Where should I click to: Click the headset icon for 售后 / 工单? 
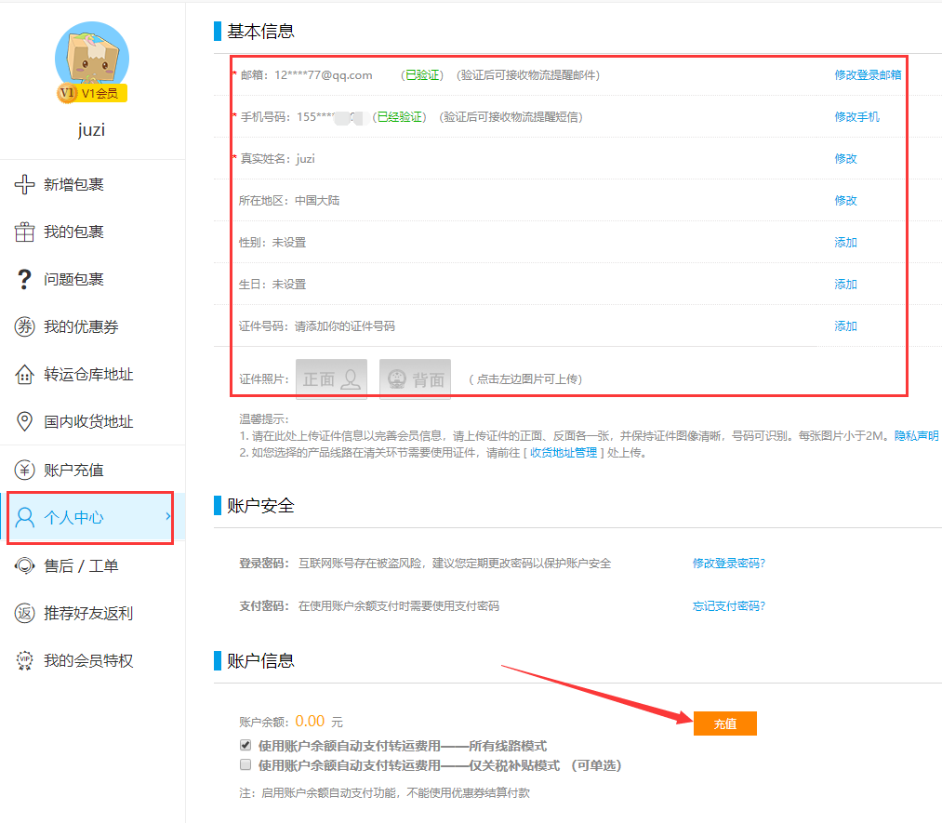[x=24, y=565]
